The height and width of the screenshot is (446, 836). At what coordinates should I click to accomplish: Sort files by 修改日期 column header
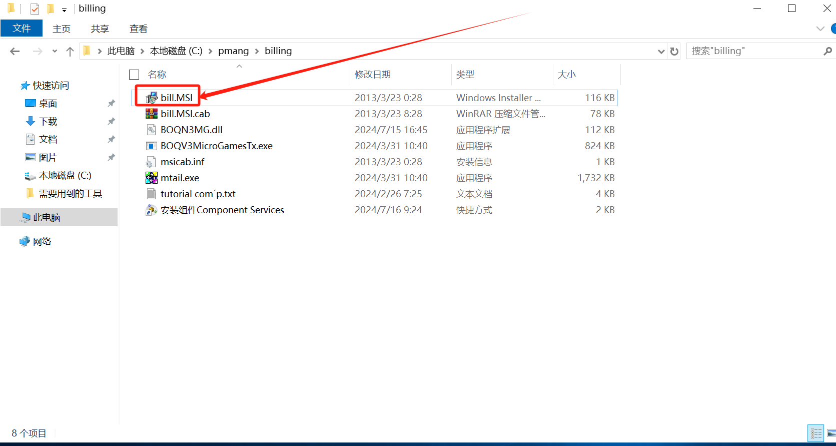tap(373, 75)
